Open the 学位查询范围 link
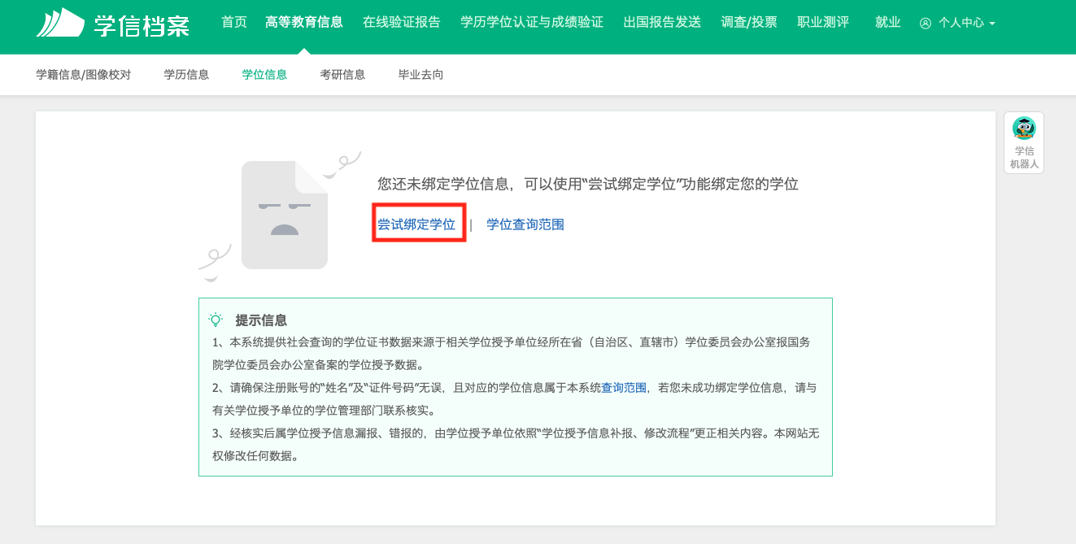 coord(525,224)
